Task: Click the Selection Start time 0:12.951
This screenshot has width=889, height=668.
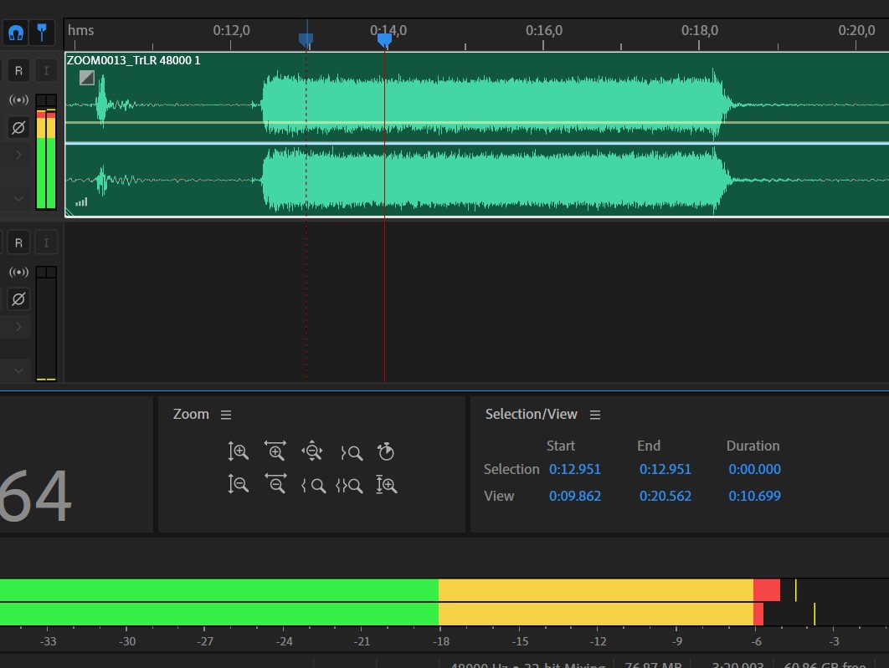Action: click(x=575, y=469)
